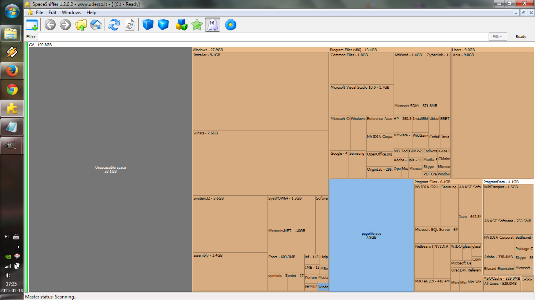Refresh the zoomed view with the page-arrows icon
Screen dimensions: 535x300
(129, 25)
